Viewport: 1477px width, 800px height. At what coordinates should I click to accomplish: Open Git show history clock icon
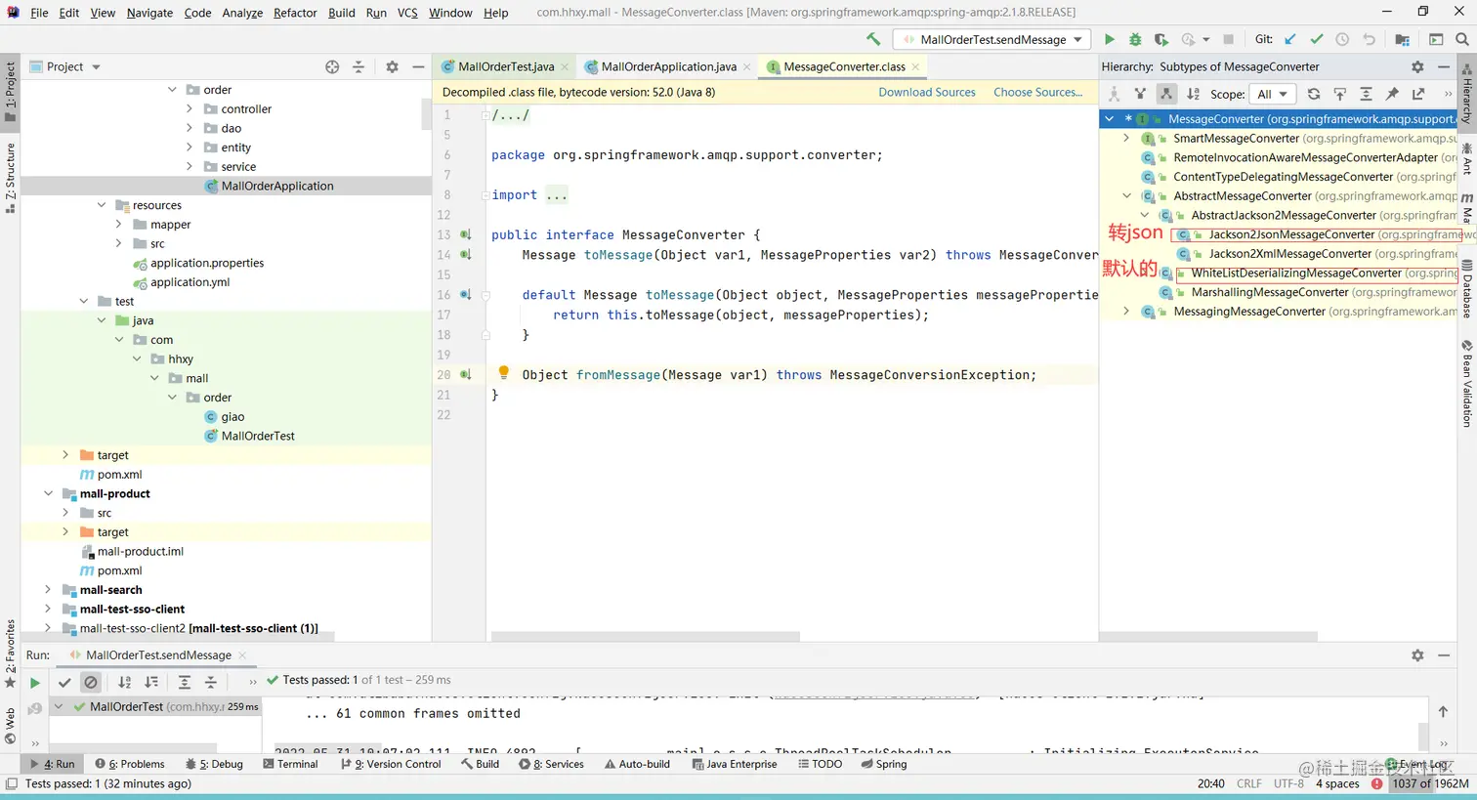point(1342,39)
